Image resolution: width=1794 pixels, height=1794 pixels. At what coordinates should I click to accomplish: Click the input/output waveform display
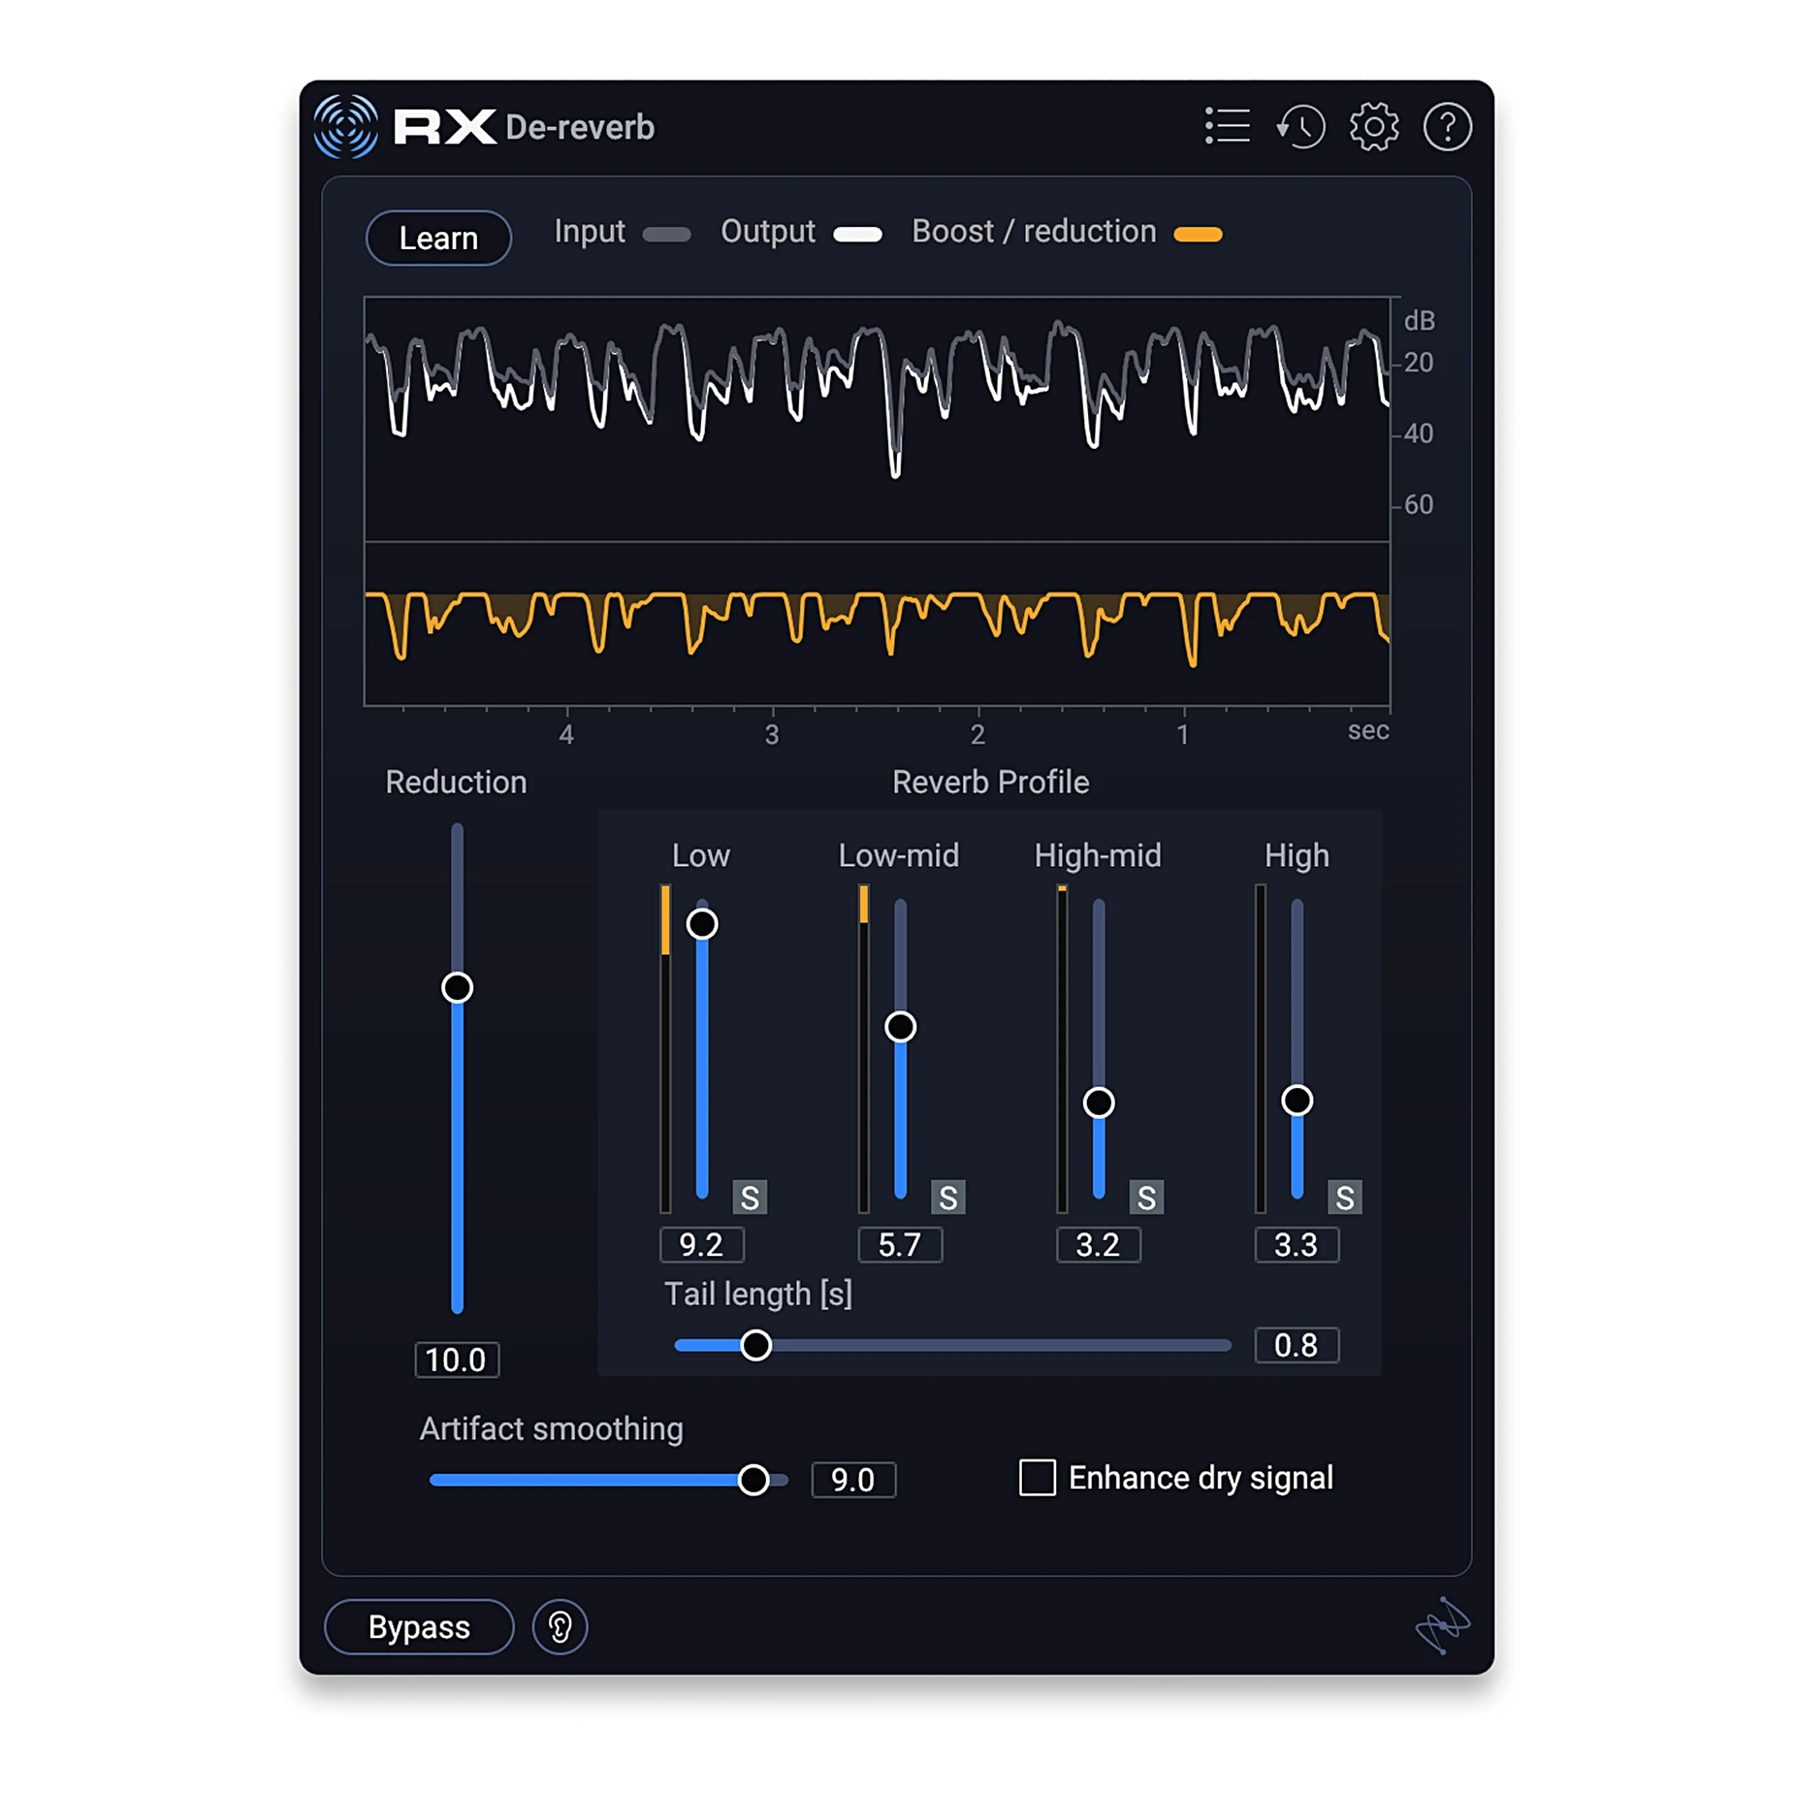pyautogui.click(x=877, y=419)
